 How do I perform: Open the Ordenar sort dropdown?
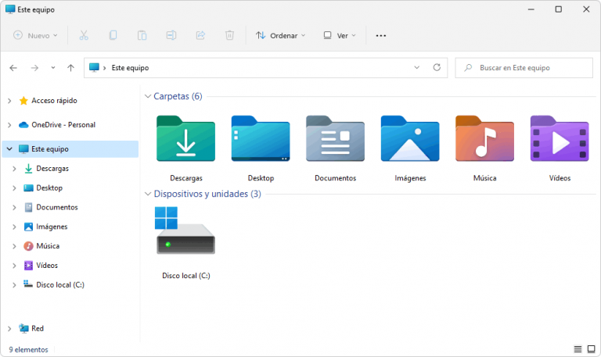point(280,35)
